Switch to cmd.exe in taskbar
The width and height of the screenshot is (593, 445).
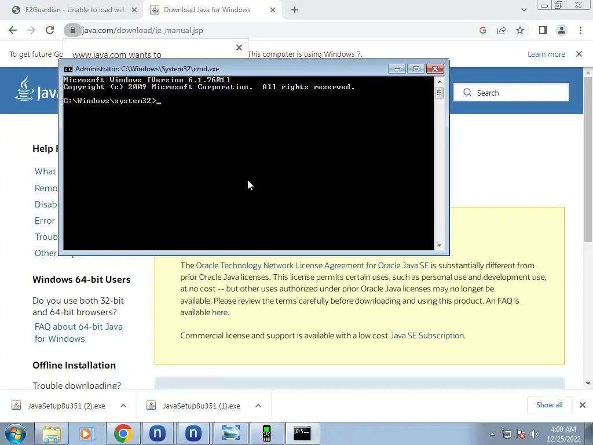[302, 433]
